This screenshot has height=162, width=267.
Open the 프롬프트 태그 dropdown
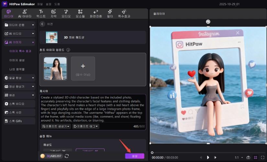pyautogui.click(x=86, y=126)
